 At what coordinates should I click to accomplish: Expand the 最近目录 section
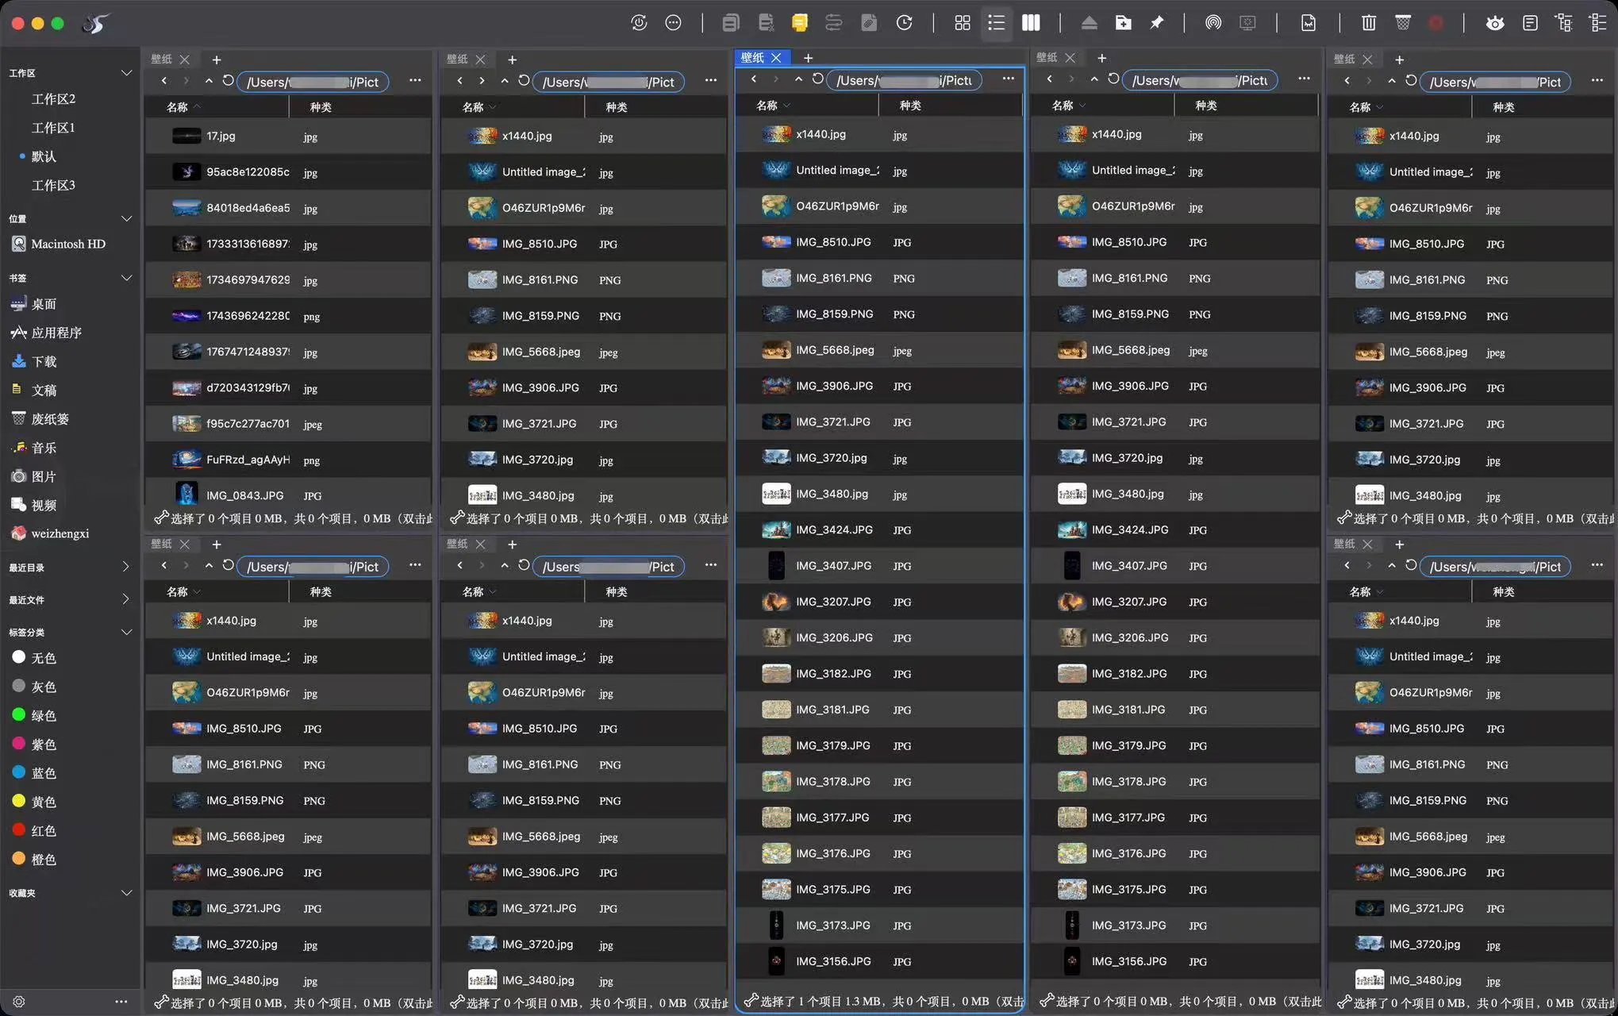pos(125,567)
